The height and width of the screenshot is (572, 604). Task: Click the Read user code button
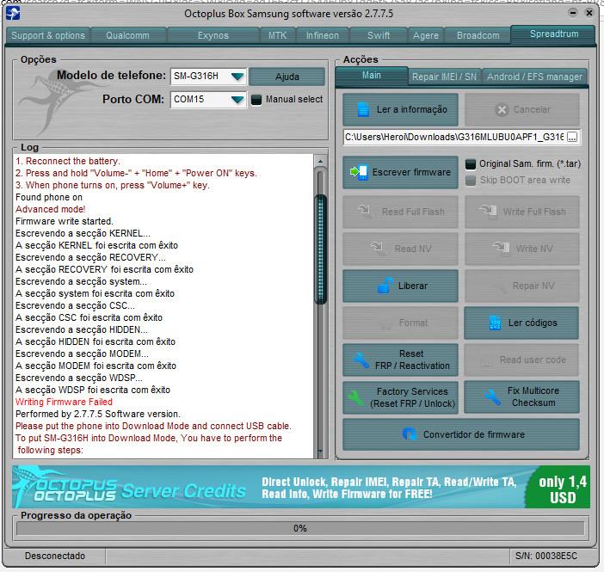tap(521, 360)
